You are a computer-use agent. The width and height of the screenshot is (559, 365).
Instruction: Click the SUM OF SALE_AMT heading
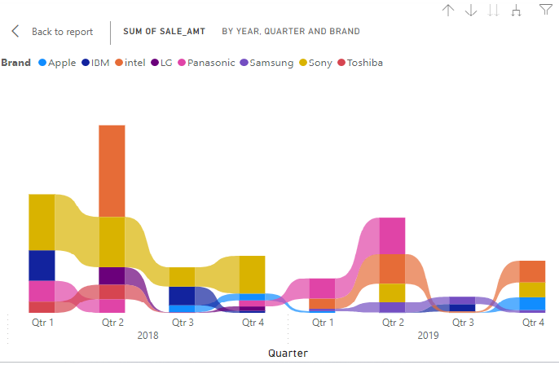pos(164,32)
